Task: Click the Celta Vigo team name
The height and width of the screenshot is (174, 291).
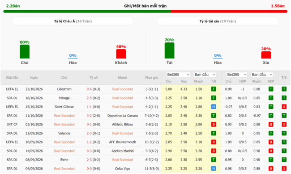Action: click(x=123, y=169)
